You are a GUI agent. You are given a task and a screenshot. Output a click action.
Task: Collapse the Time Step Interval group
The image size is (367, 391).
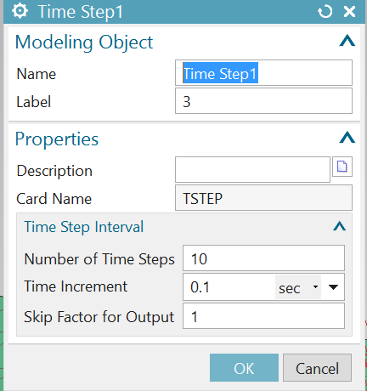(340, 226)
